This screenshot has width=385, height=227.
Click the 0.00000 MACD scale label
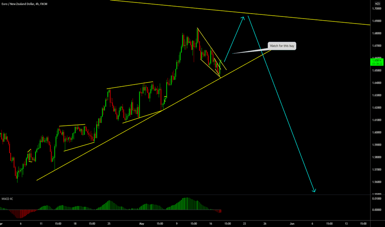pyautogui.click(x=377, y=210)
